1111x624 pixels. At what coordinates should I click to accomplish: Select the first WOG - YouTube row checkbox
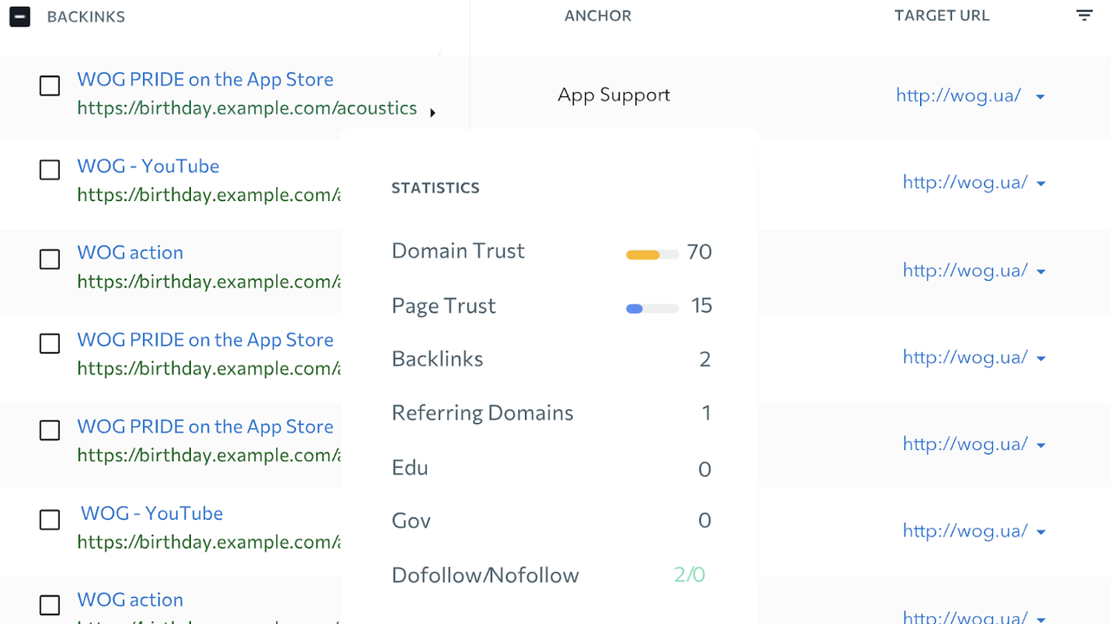[50, 170]
